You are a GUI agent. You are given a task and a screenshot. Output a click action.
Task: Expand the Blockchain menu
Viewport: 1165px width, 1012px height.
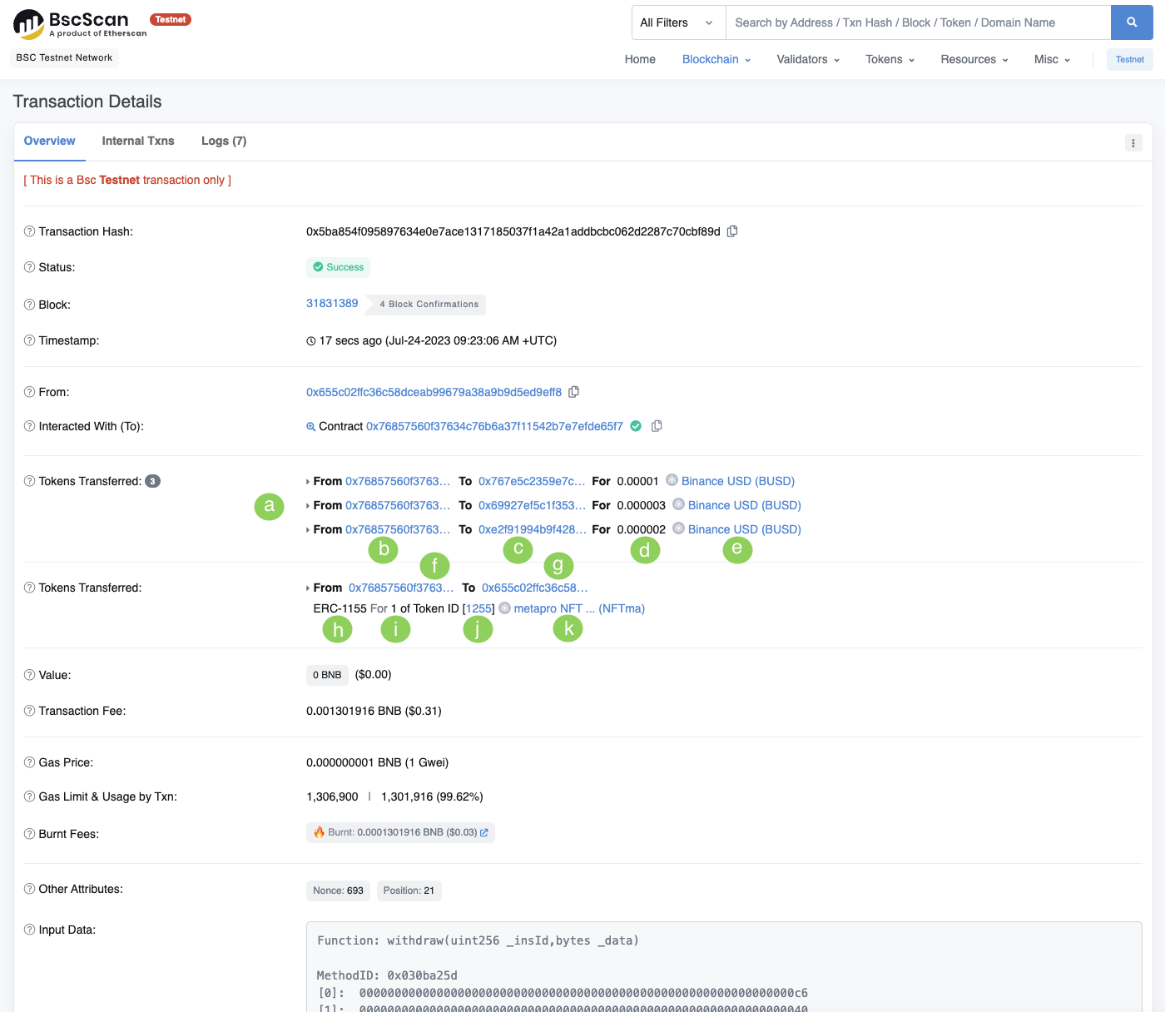coord(716,59)
